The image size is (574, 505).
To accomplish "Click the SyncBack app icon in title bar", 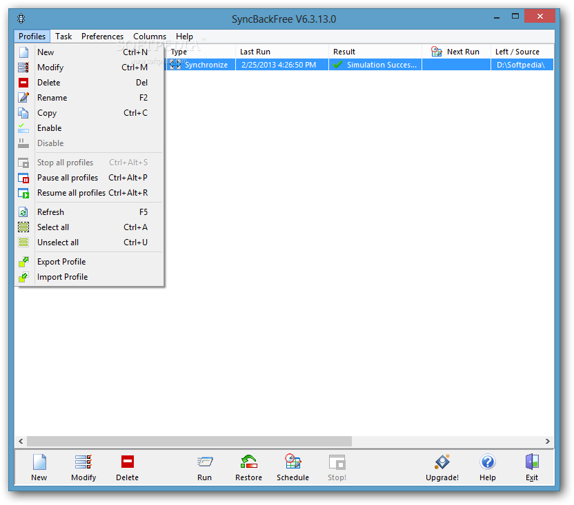I will (x=21, y=19).
